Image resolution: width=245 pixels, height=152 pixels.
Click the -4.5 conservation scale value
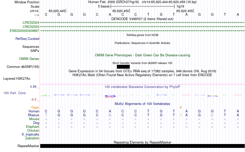(34, 100)
